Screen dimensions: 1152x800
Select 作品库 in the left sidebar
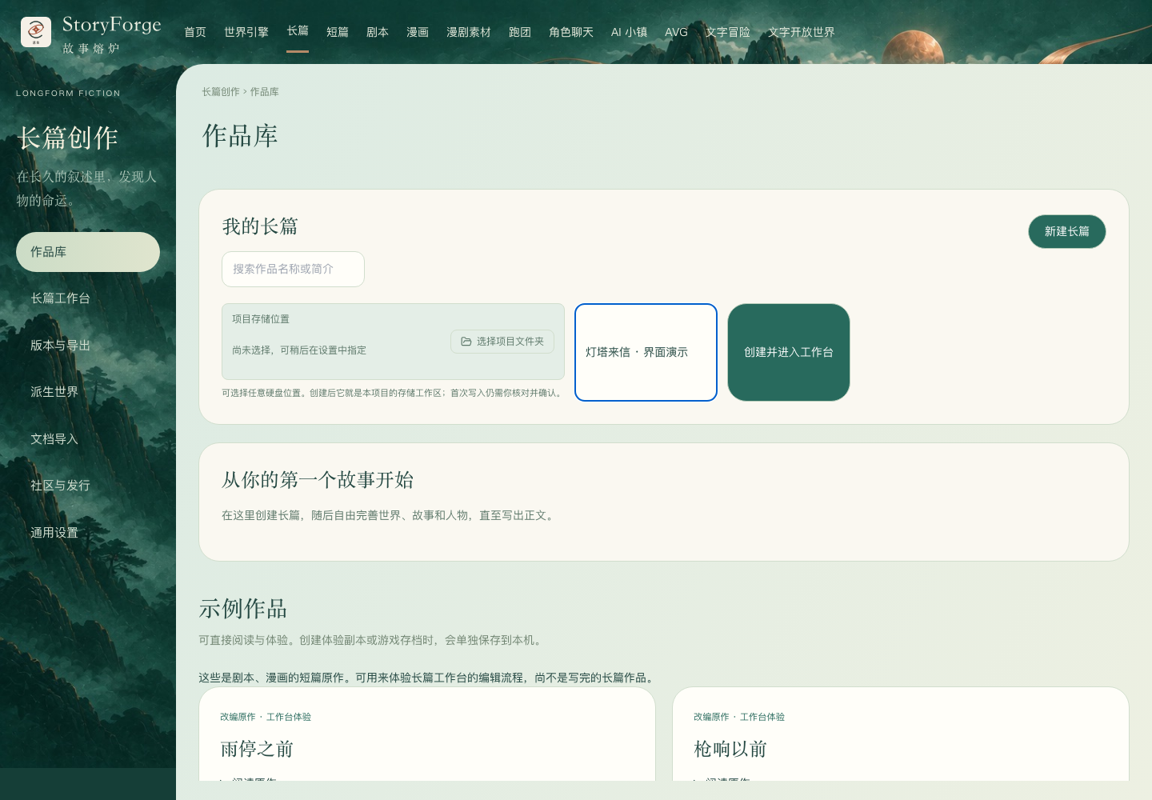pos(88,252)
